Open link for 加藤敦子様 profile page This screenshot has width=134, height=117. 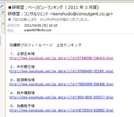coord(62,110)
